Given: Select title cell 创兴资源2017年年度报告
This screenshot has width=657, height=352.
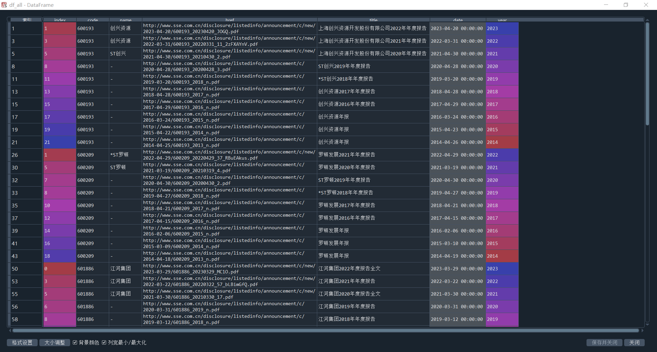Looking at the screenshot, I should tap(373, 92).
